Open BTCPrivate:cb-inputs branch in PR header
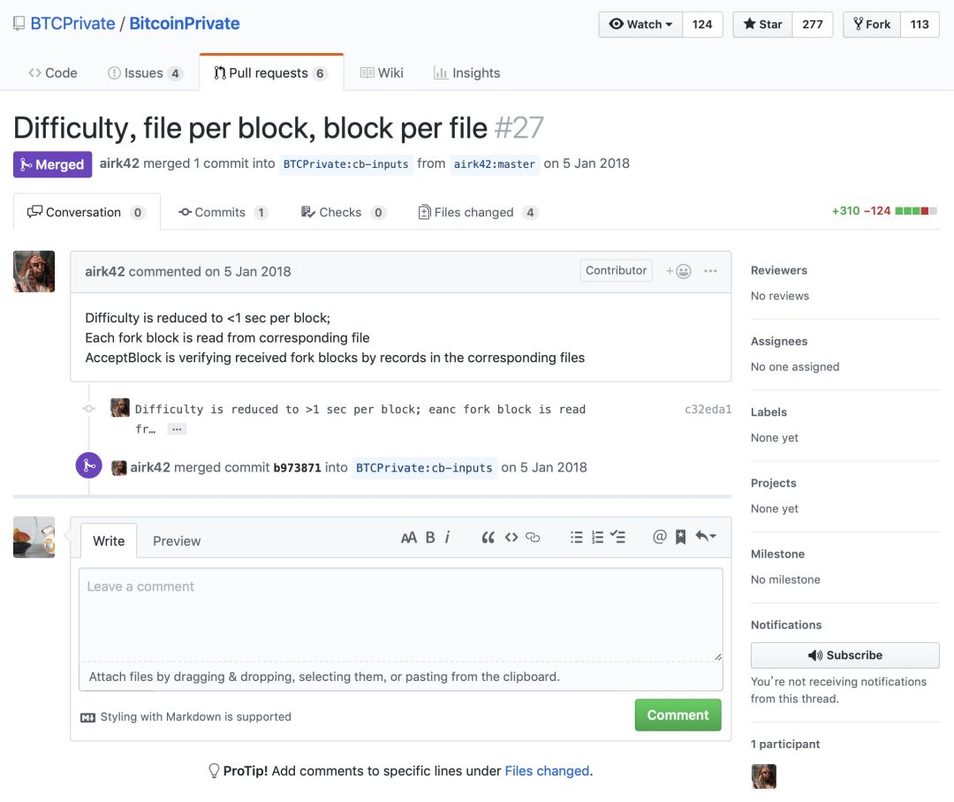Viewport: 954px width, 802px height. [345, 164]
